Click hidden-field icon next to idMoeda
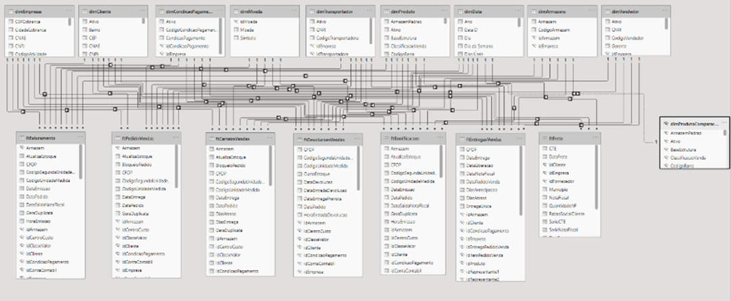731x301 pixels. tap(235, 22)
